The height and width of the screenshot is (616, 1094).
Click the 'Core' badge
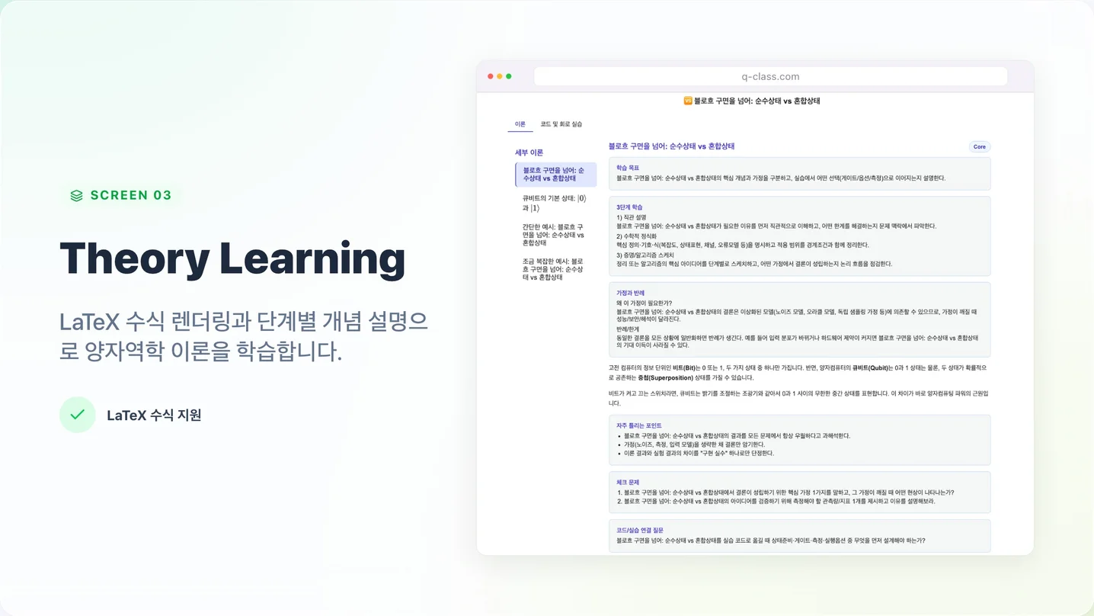(x=979, y=146)
